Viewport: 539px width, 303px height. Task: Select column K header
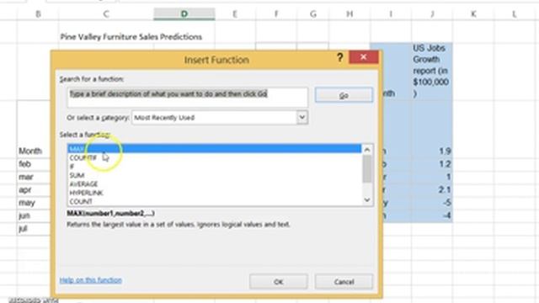click(473, 14)
